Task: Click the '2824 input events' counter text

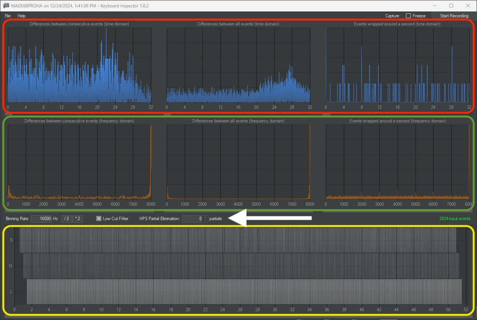Action: point(455,219)
